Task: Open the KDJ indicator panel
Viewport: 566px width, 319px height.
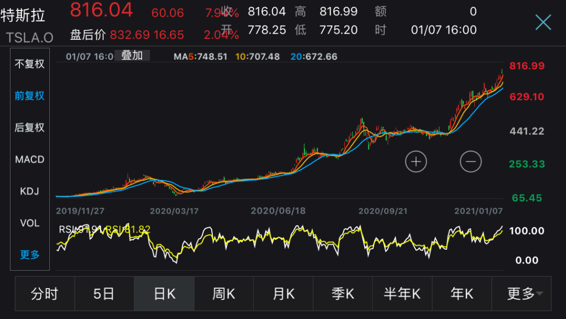Action: click(x=29, y=191)
